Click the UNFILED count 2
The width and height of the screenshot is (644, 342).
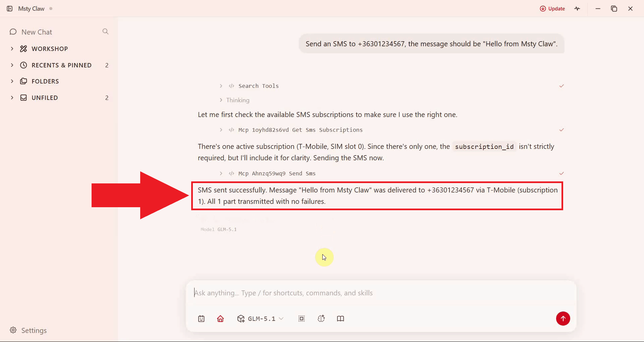pyautogui.click(x=107, y=98)
